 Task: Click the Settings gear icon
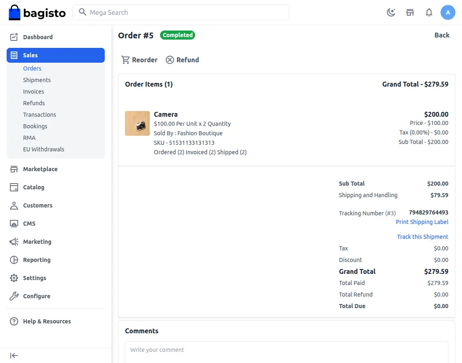14,278
